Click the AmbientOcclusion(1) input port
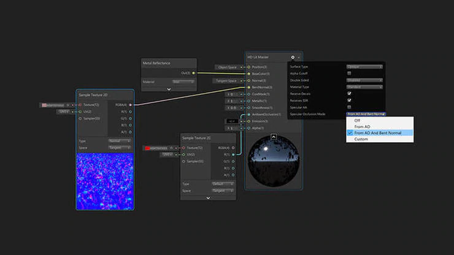The width and height of the screenshot is (454, 255). pos(248,115)
